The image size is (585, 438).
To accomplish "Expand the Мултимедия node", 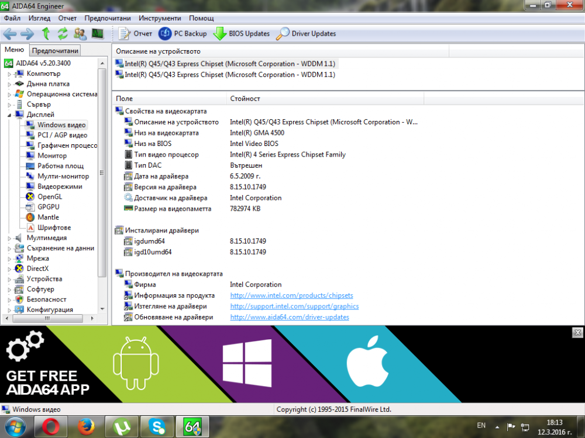I will 9,238.
